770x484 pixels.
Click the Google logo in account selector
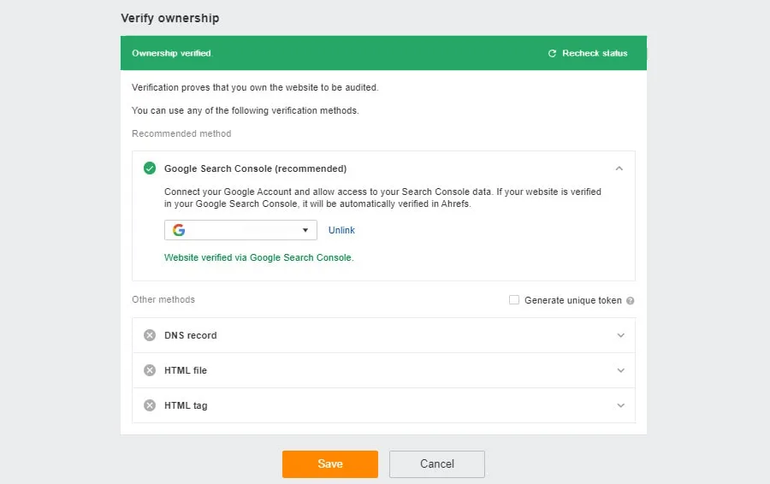[179, 230]
